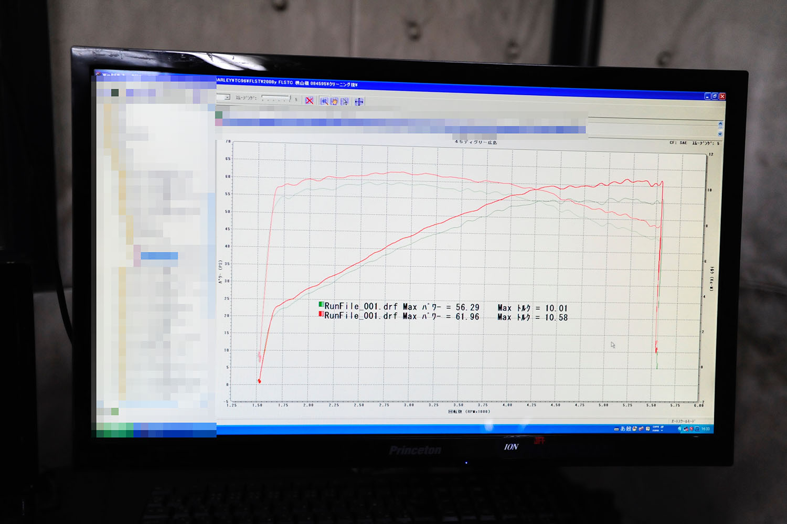Click the IME conversion mode '般' button
787x524 pixels.
pyautogui.click(x=629, y=429)
